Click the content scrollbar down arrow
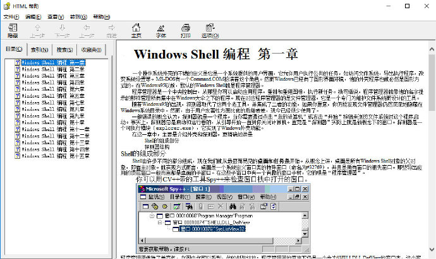 click(x=432, y=250)
